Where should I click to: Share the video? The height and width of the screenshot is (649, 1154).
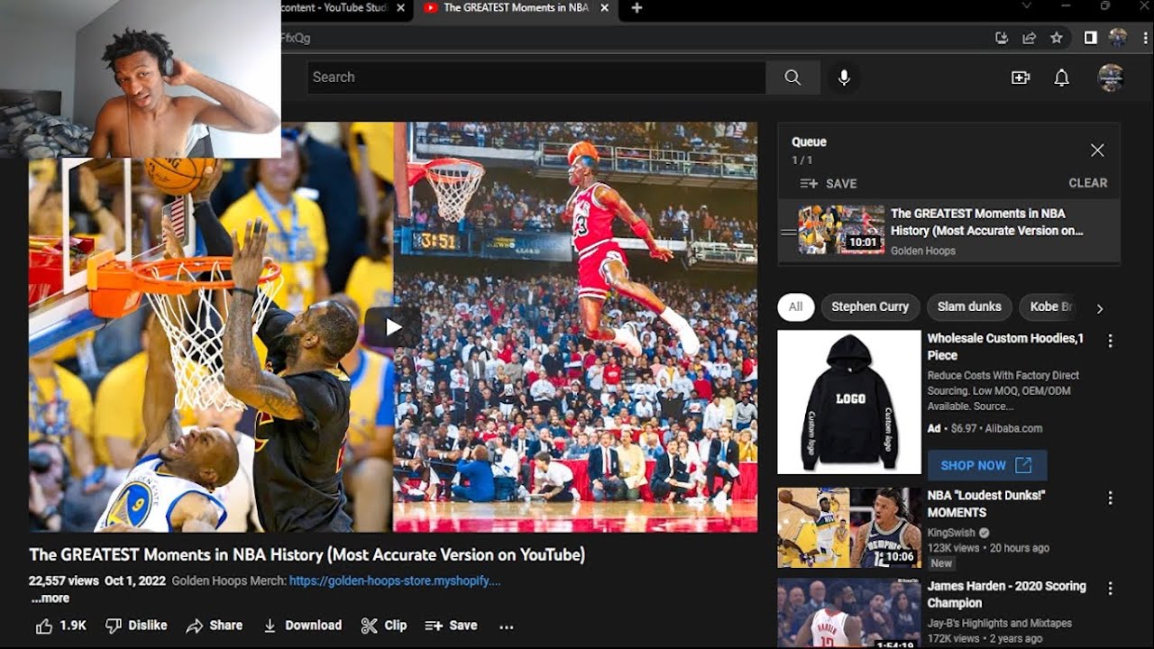[214, 626]
